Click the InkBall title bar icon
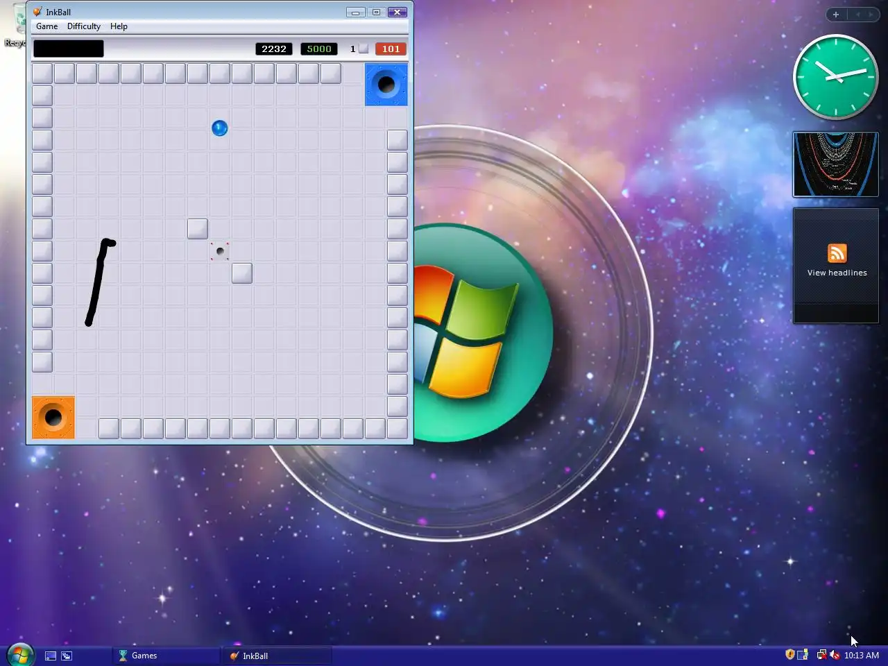The width and height of the screenshot is (888, 666). [37, 12]
